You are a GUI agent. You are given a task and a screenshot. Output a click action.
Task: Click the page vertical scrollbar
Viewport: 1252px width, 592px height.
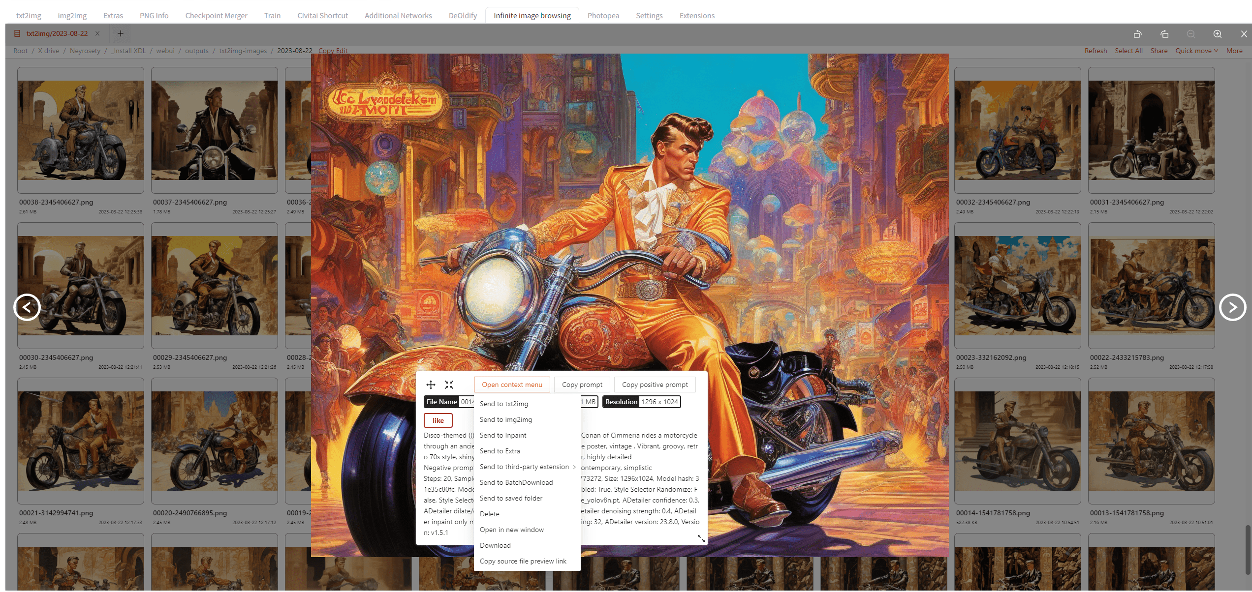tap(1248, 549)
